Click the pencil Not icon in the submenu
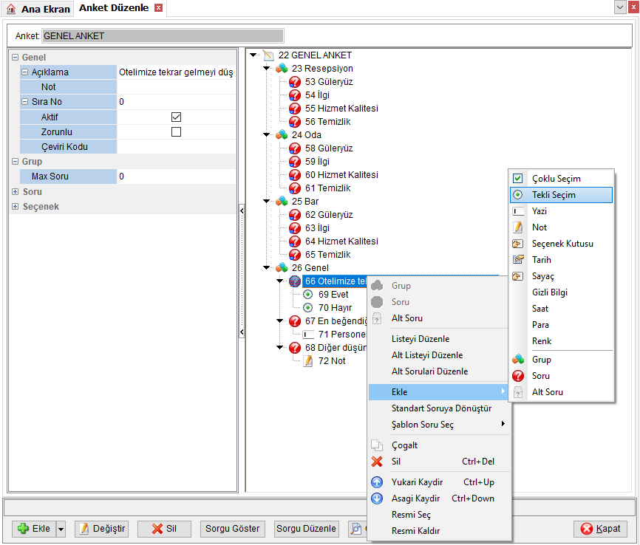The image size is (640, 545). pos(518,227)
